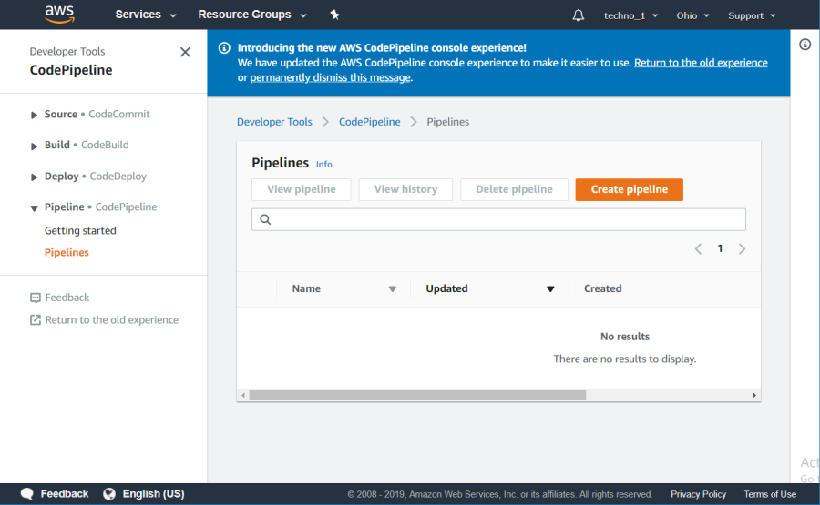
Task: Expand Source CodeCommit section
Action: 34,115
